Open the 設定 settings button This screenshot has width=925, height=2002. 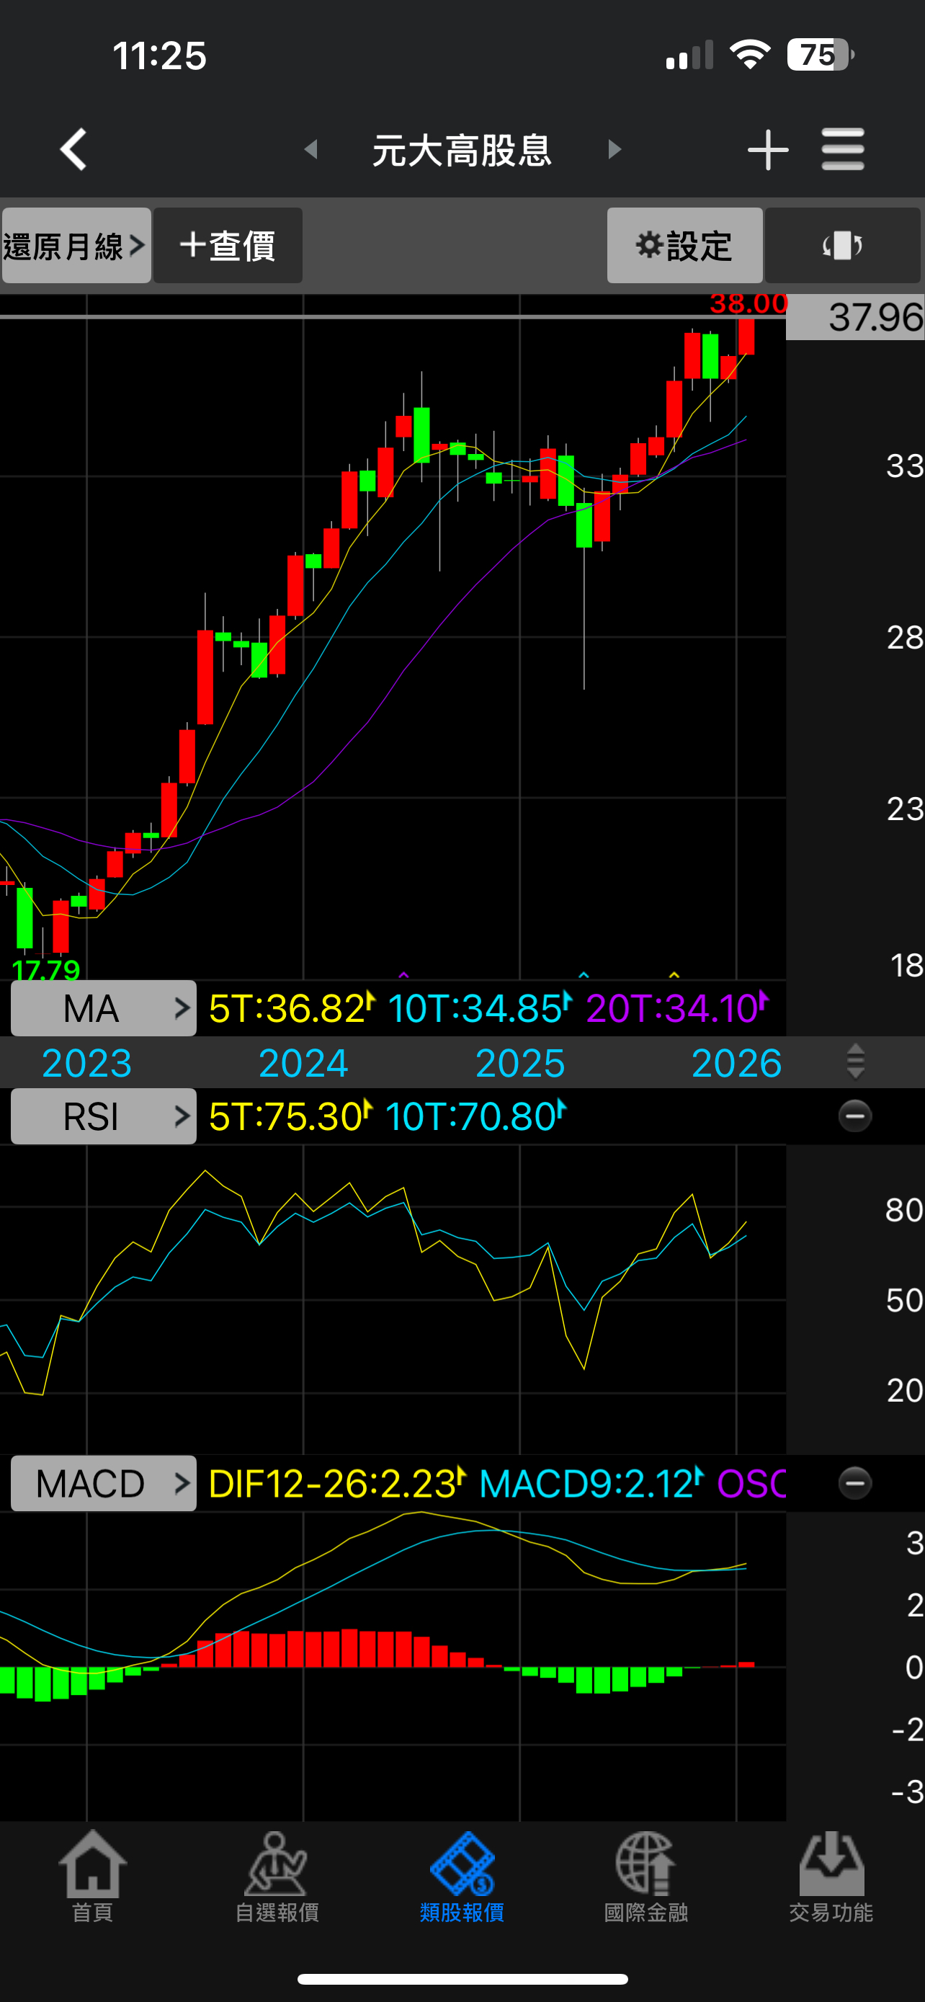684,246
